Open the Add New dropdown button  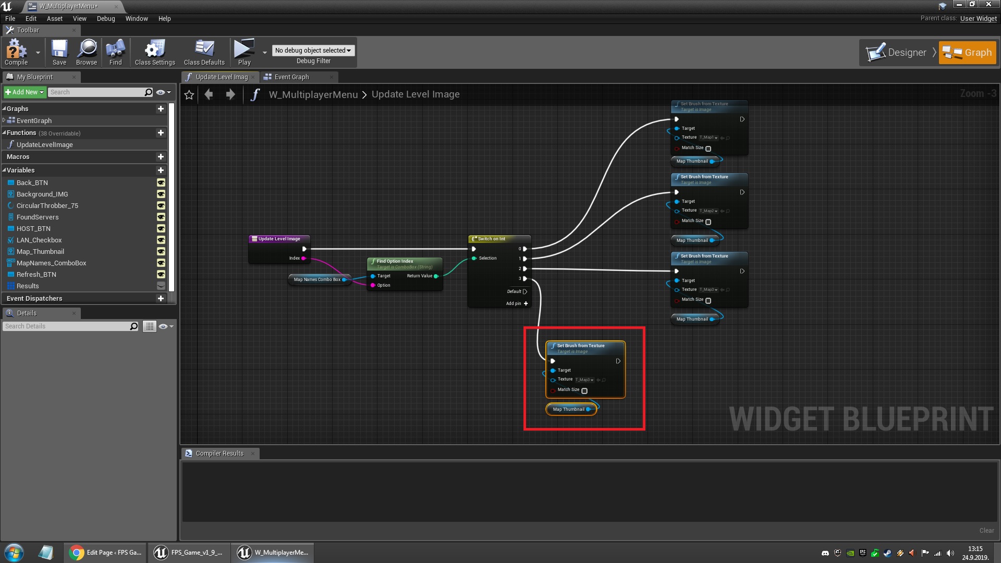point(25,92)
